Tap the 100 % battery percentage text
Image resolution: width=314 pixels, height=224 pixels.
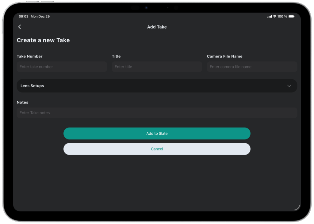tap(282, 17)
